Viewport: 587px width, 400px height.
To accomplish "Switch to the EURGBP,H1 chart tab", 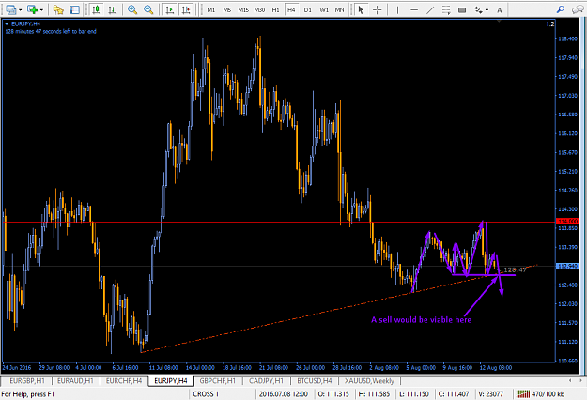I will (x=27, y=381).
